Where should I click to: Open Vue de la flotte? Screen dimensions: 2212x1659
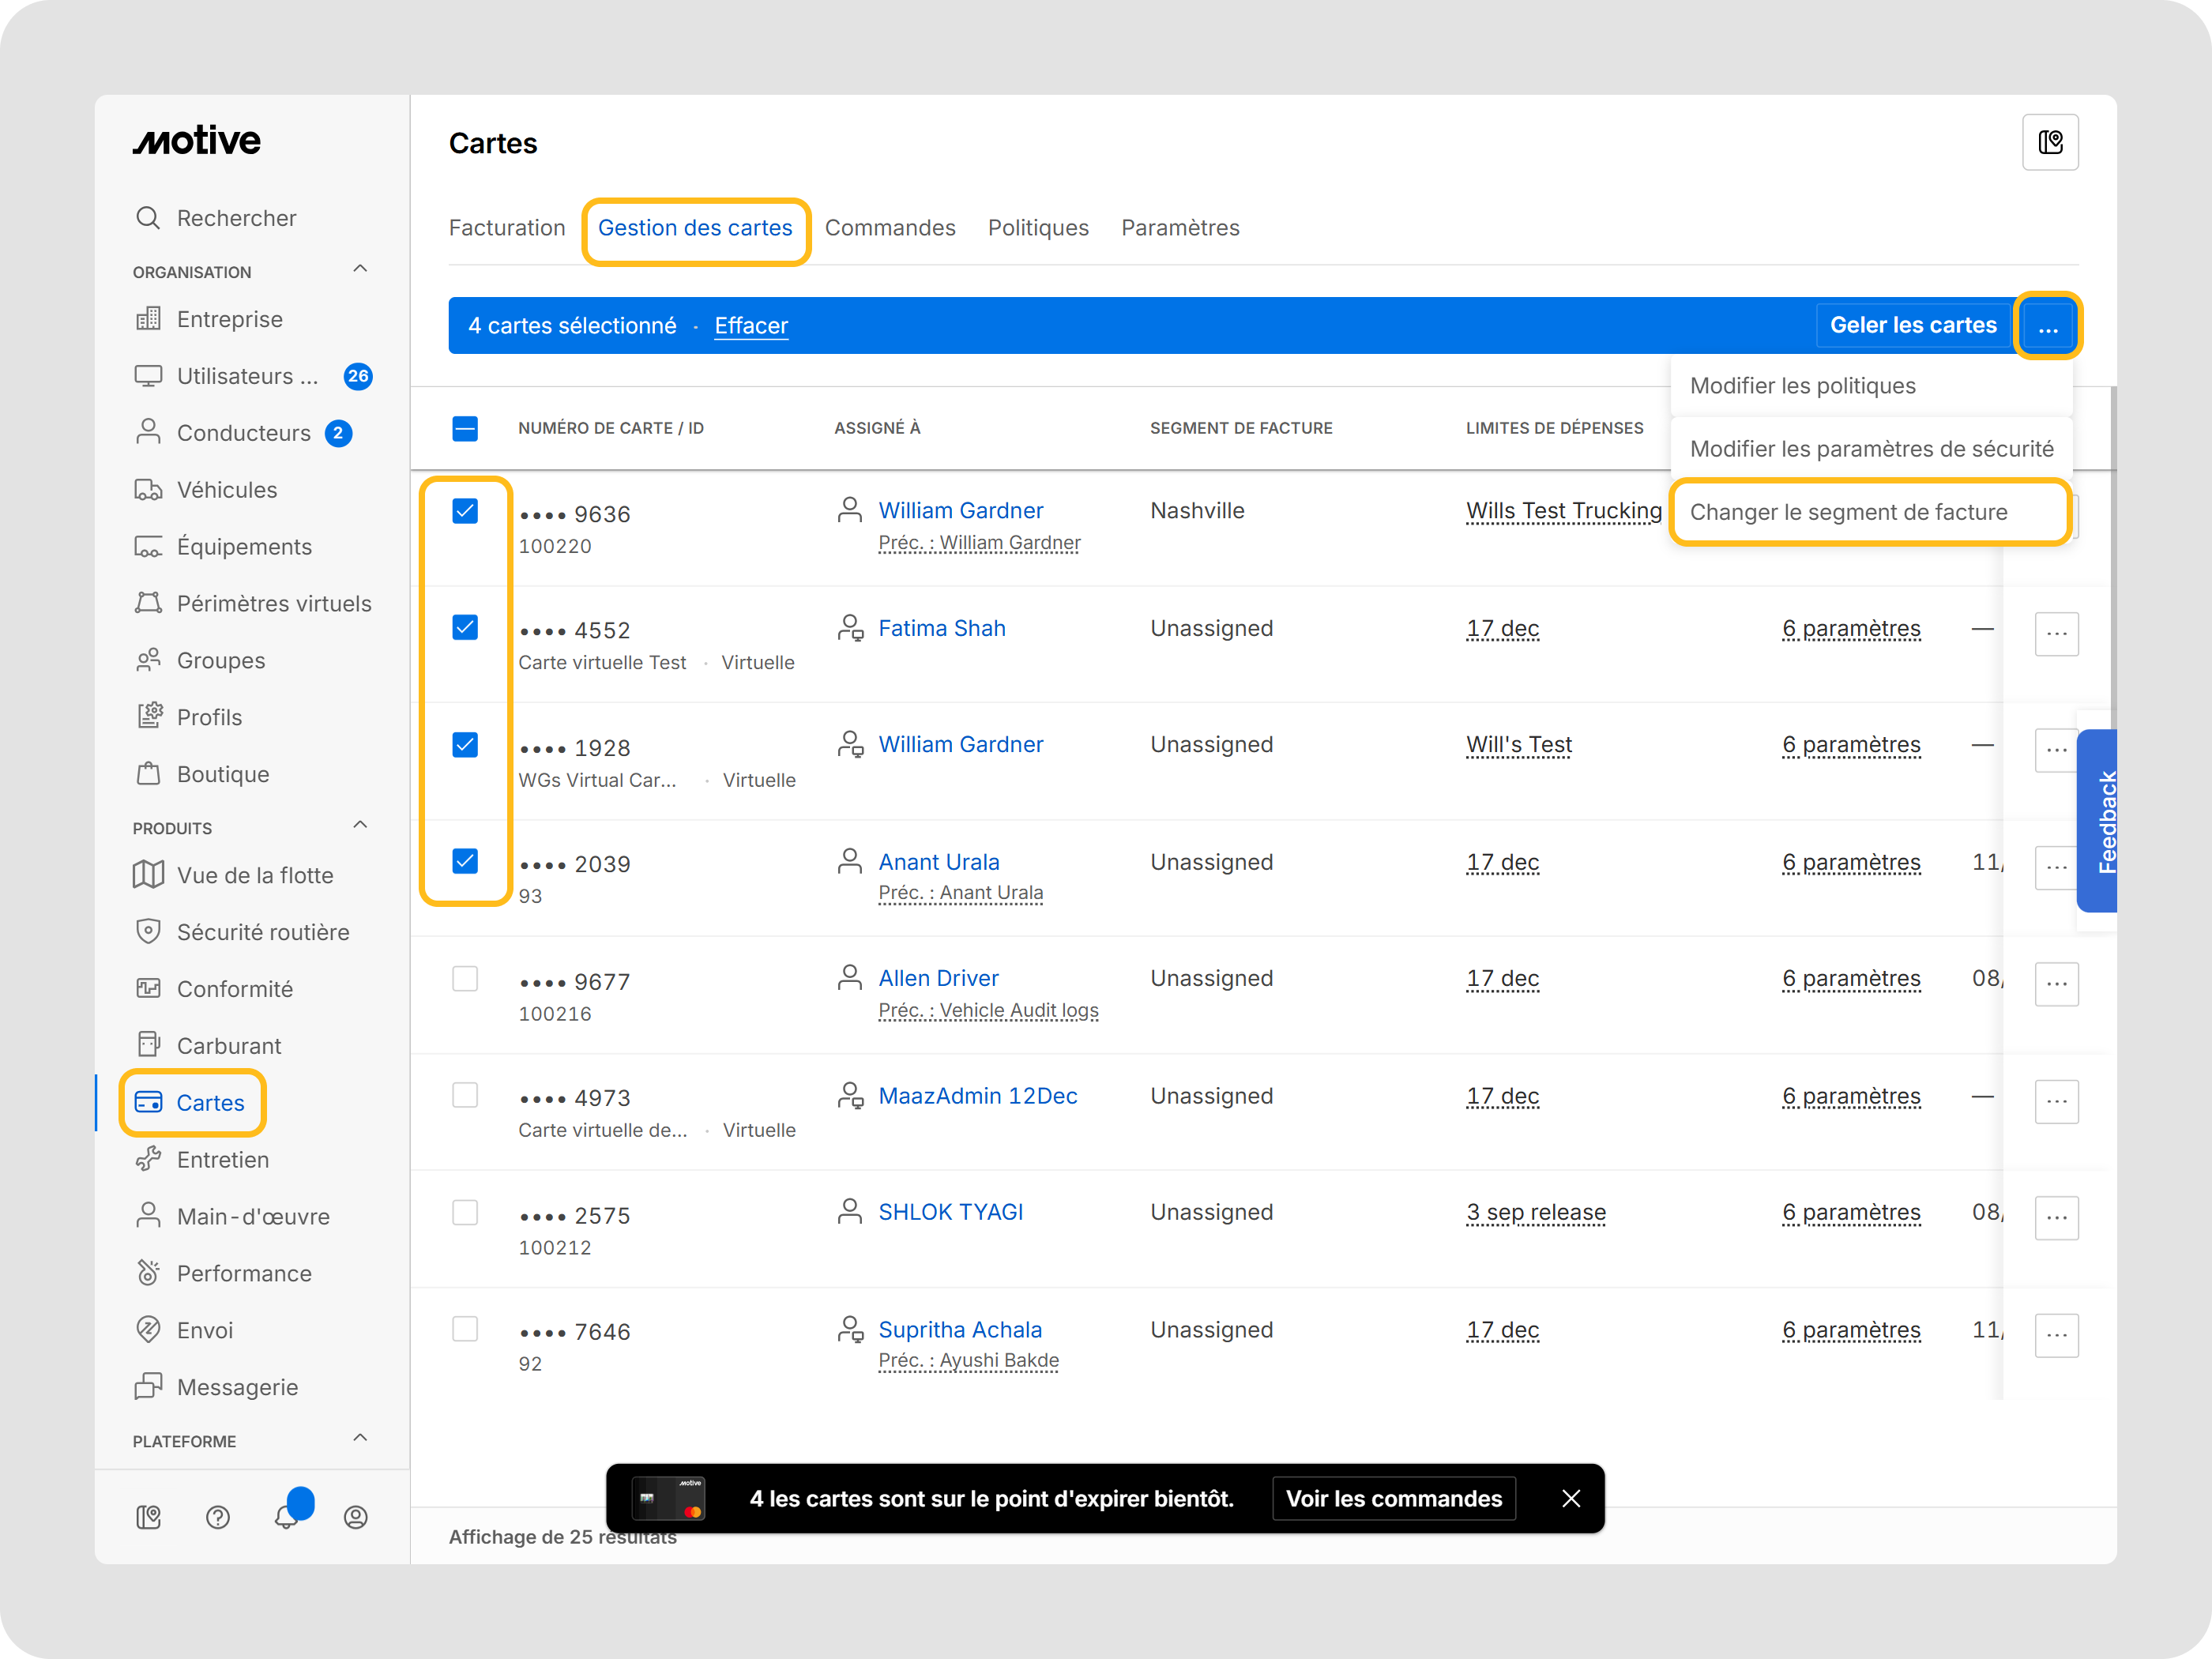tap(234, 875)
